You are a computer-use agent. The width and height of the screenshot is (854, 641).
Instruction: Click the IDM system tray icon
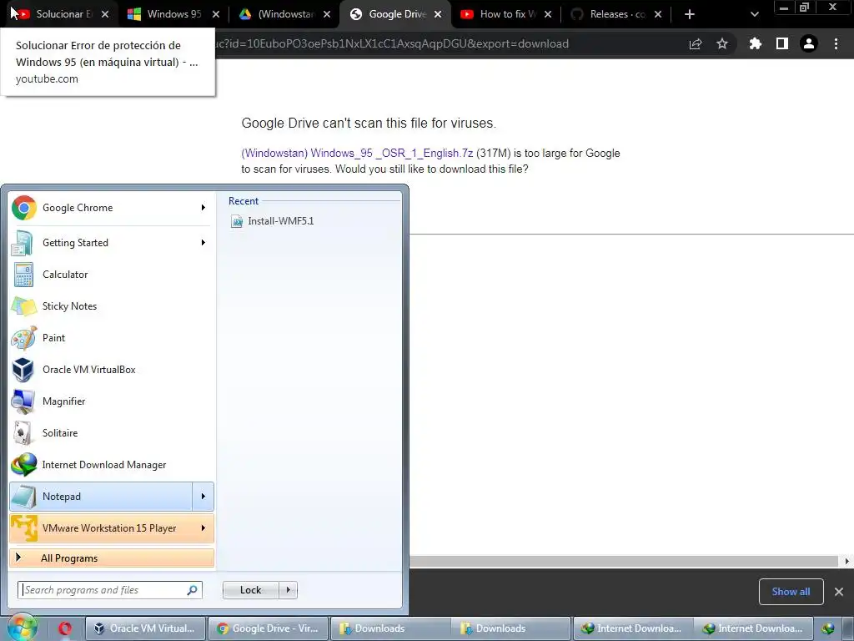[x=828, y=628]
